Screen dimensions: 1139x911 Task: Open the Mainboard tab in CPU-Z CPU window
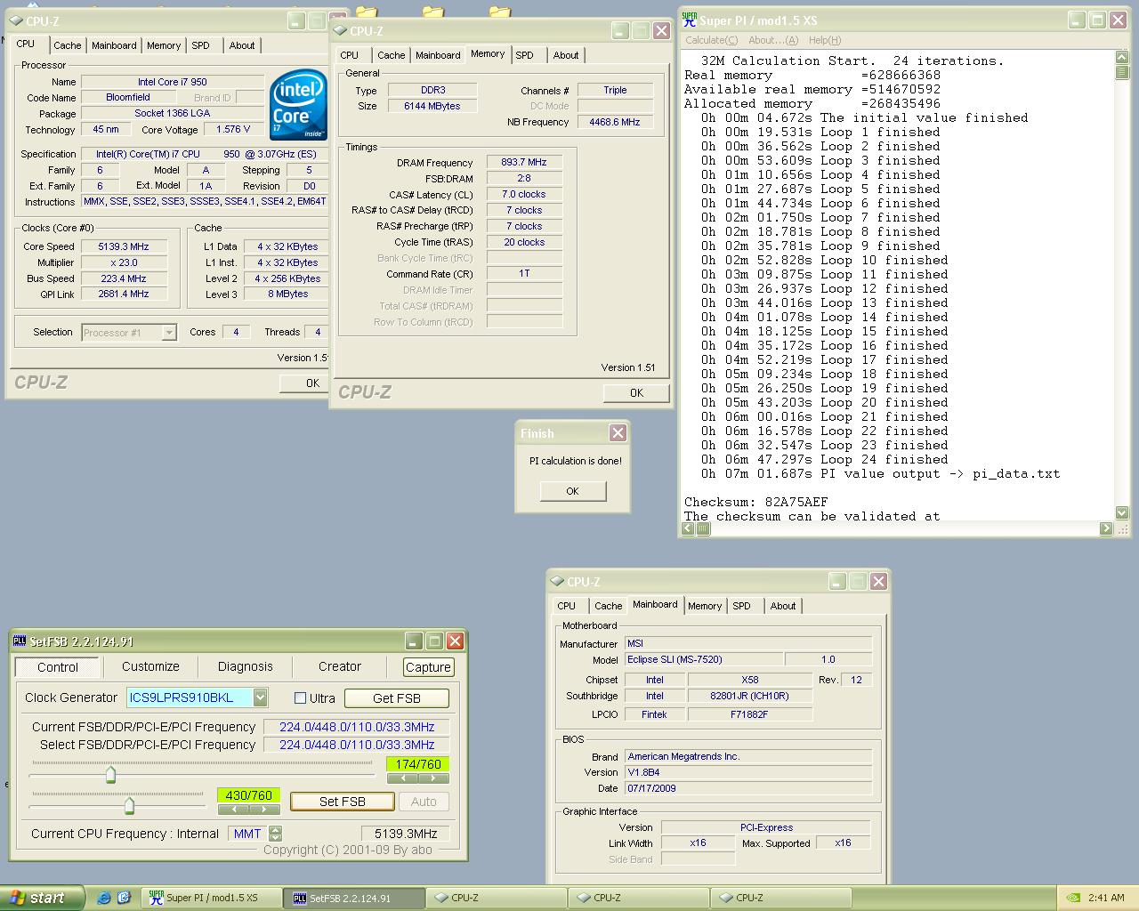click(x=114, y=45)
